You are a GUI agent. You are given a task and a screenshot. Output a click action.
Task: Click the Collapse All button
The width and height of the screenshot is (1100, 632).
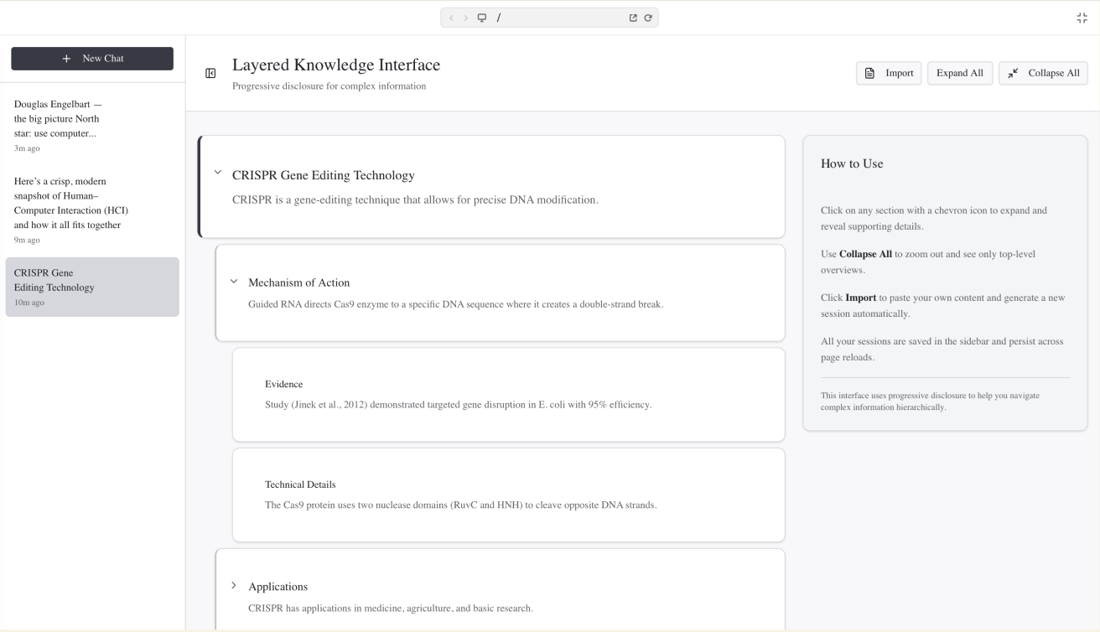1043,73
